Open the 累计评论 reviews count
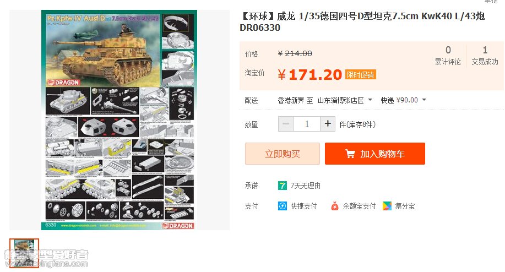The width and height of the screenshot is (505, 272). point(448,56)
